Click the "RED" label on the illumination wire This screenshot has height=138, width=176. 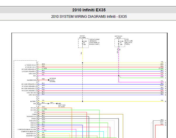[x=43, y=79]
